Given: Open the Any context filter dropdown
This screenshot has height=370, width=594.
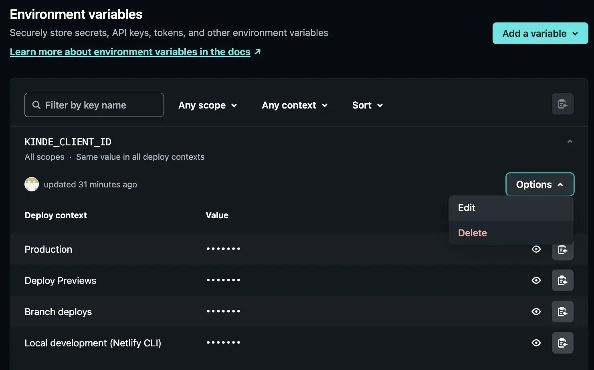Looking at the screenshot, I should (295, 105).
